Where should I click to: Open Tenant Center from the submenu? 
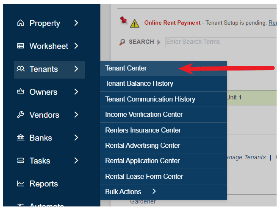[x=126, y=68]
